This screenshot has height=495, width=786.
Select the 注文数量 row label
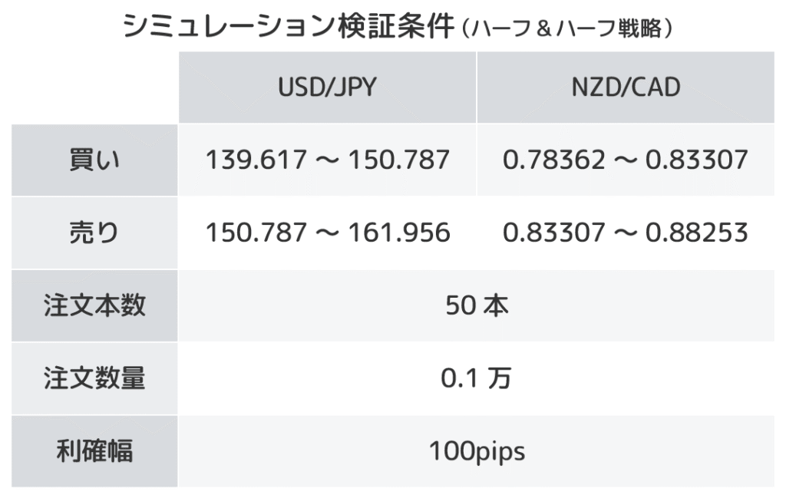click(94, 378)
